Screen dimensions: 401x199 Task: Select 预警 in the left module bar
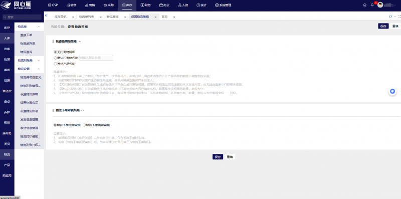click(x=7, y=123)
